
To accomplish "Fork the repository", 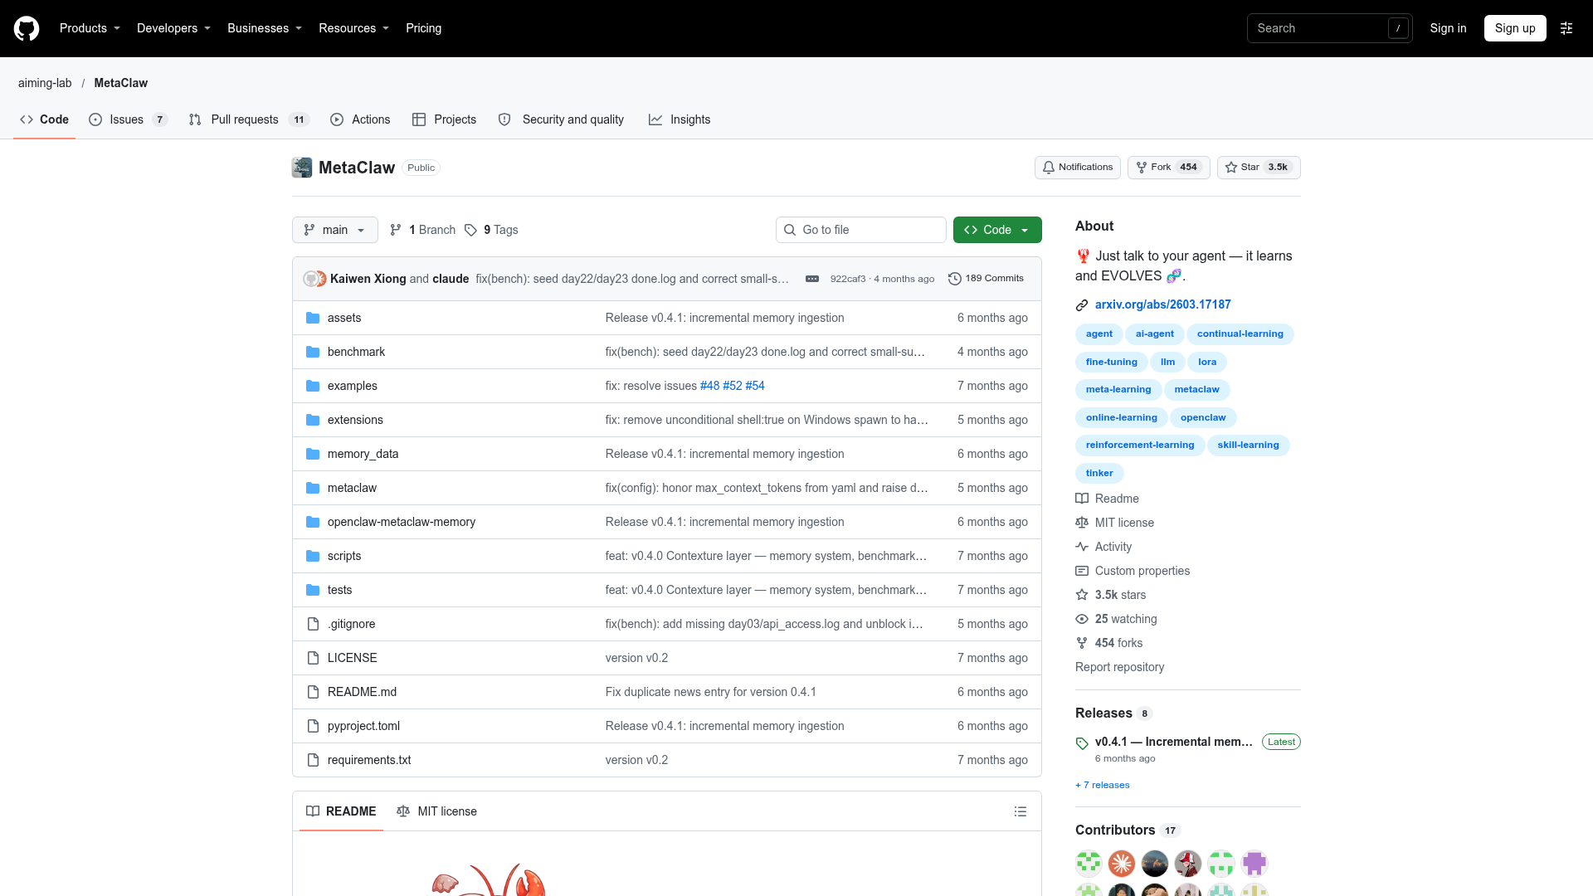I will 1168,168.
